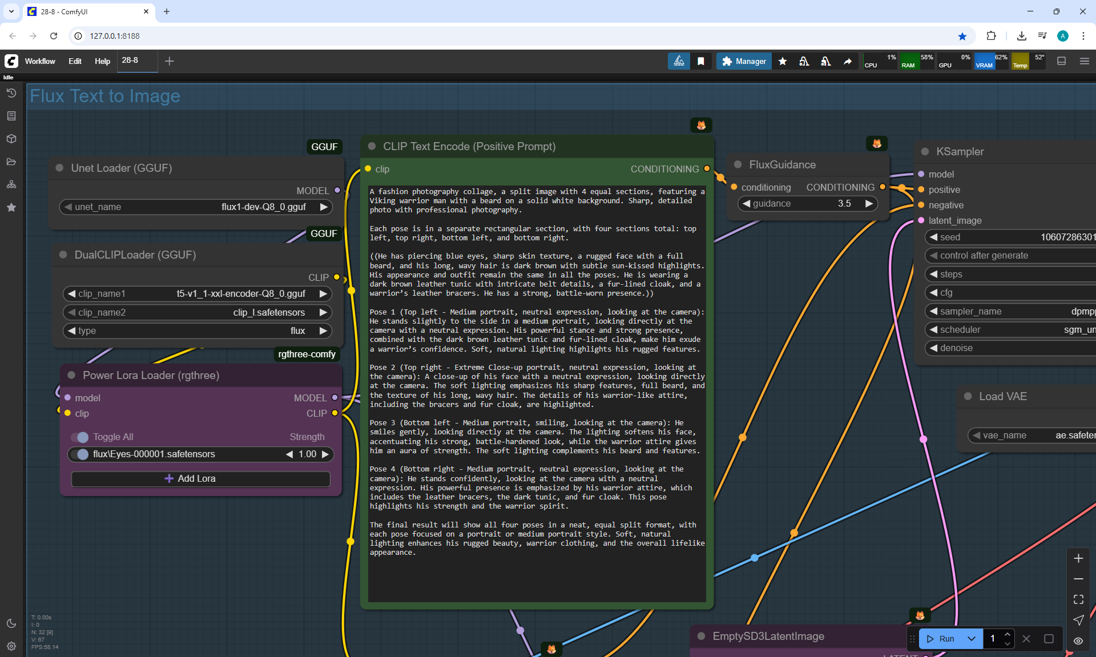Open the queue history sidebar icon
Viewport: 1096px width, 657px height.
coord(11,93)
